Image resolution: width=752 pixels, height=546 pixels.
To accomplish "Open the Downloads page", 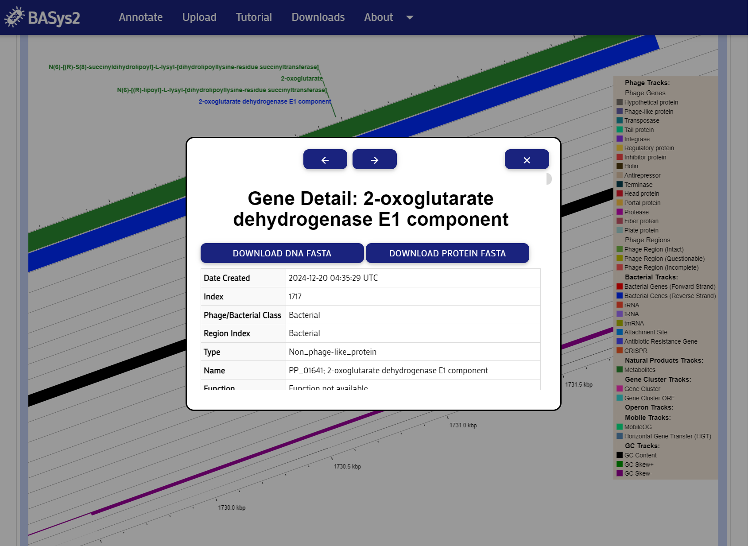I will [318, 17].
